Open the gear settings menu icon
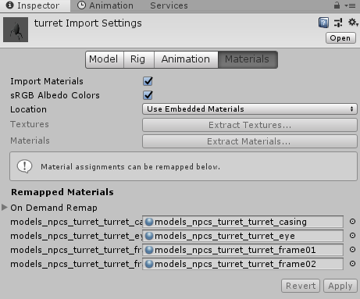Image resolution: width=360 pixels, height=299 pixels. click(353, 23)
